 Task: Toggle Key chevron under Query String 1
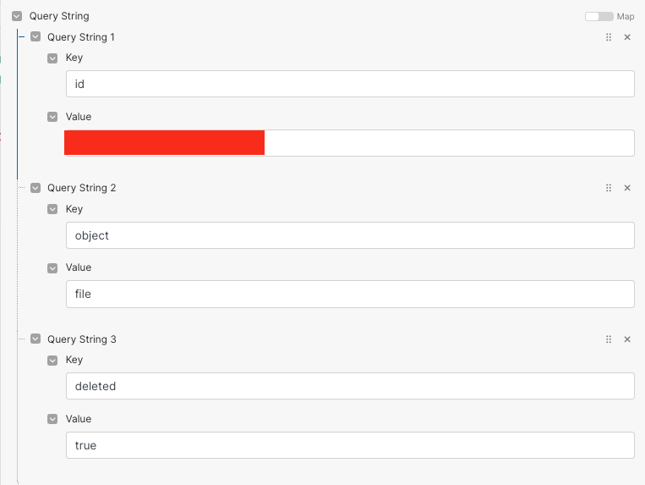(53, 58)
